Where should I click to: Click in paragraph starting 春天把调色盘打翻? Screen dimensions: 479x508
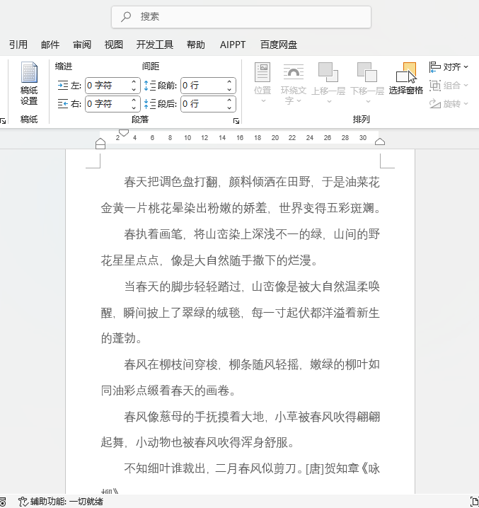[x=240, y=195]
